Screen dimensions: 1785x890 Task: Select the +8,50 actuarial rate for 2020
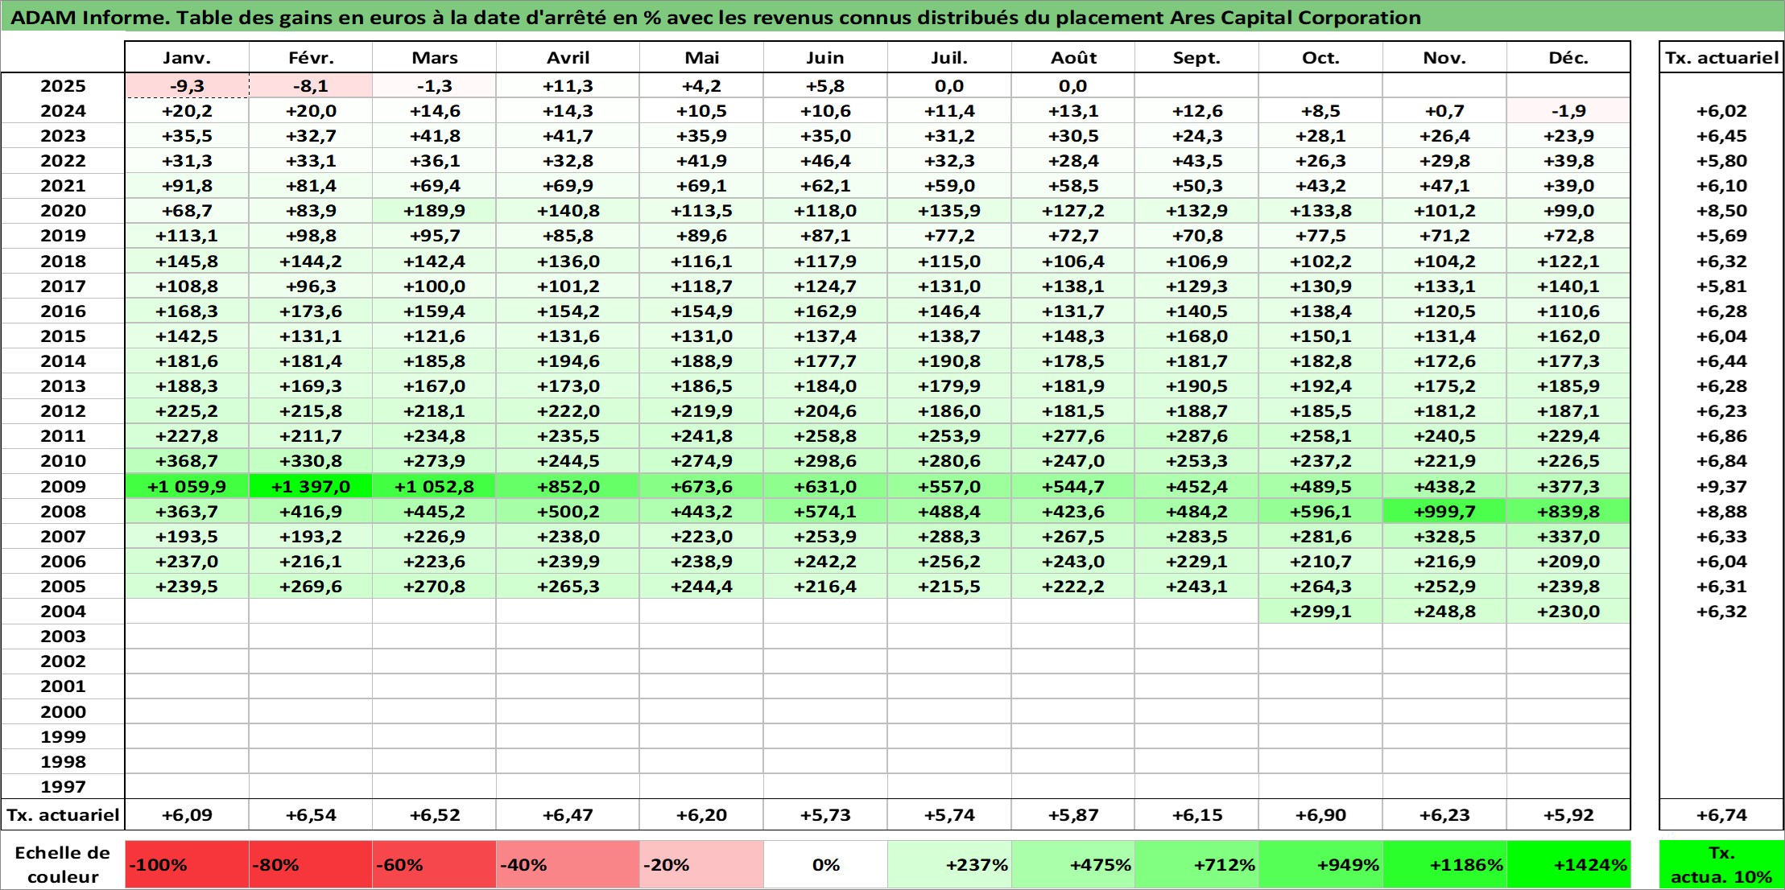pyautogui.click(x=1721, y=211)
